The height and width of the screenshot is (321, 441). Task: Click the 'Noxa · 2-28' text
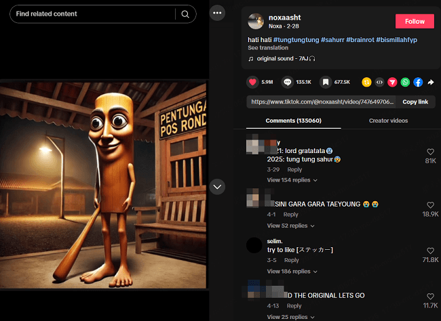coord(284,26)
